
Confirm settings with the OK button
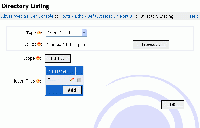173,105
